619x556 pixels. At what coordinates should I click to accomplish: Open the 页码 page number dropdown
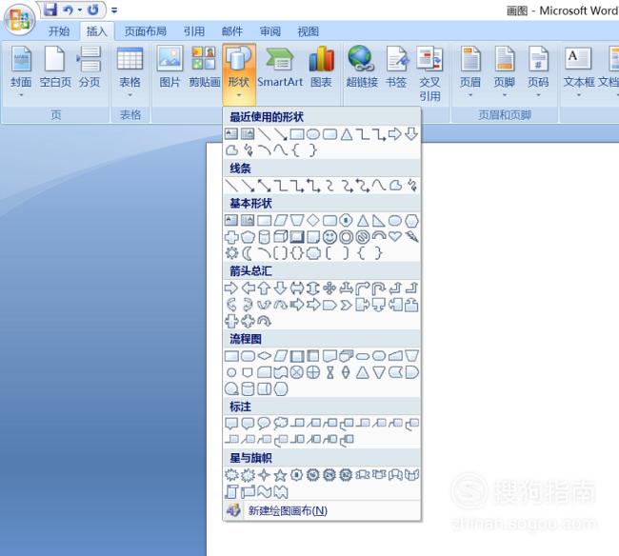pyautogui.click(x=538, y=71)
